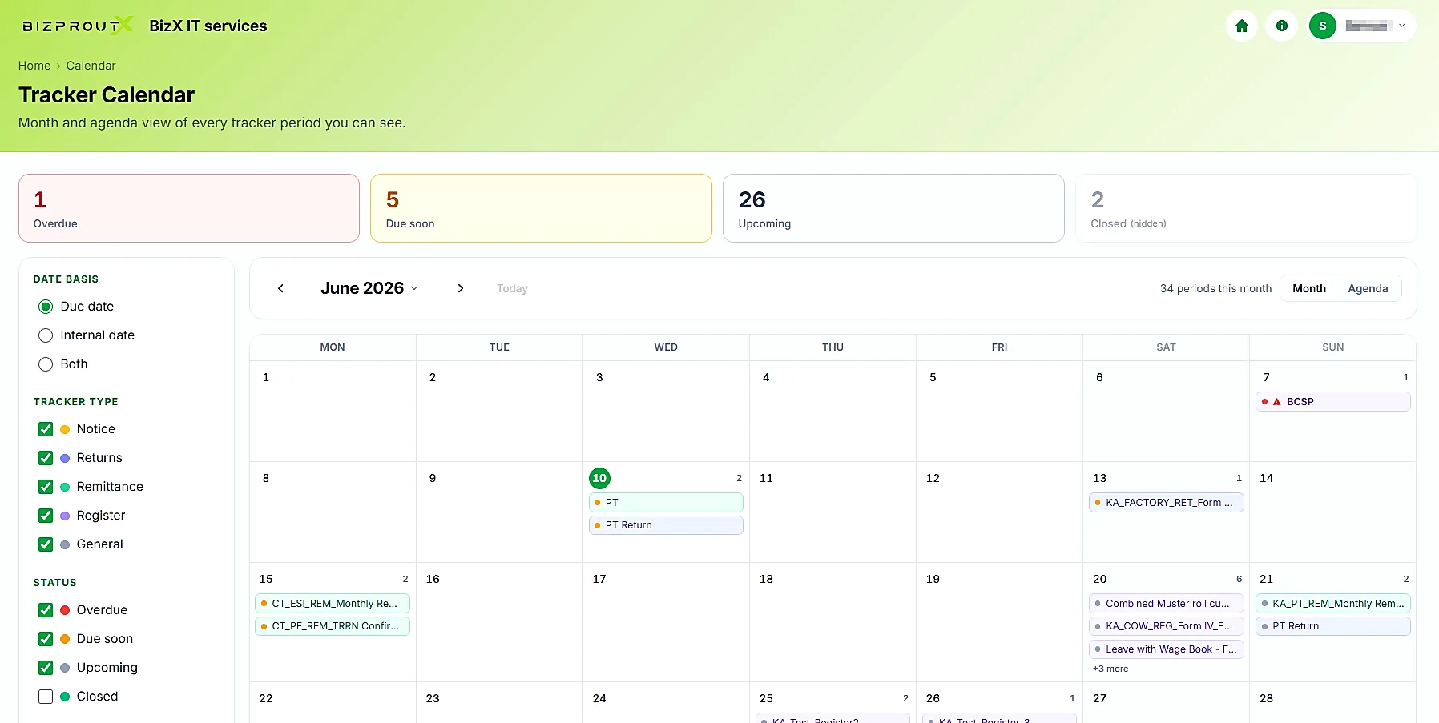Click the Due soon summary card
The width and height of the screenshot is (1439, 723).
[x=541, y=208]
